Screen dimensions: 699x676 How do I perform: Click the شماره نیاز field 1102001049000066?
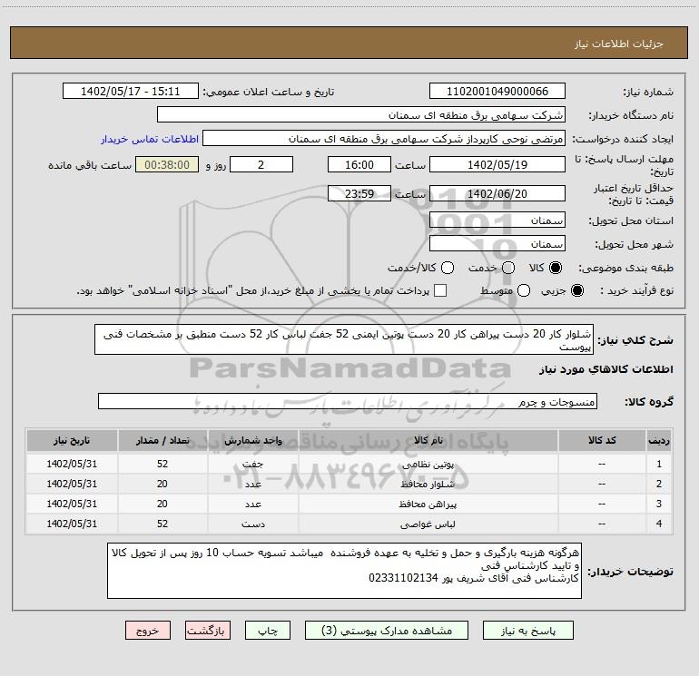[x=497, y=92]
